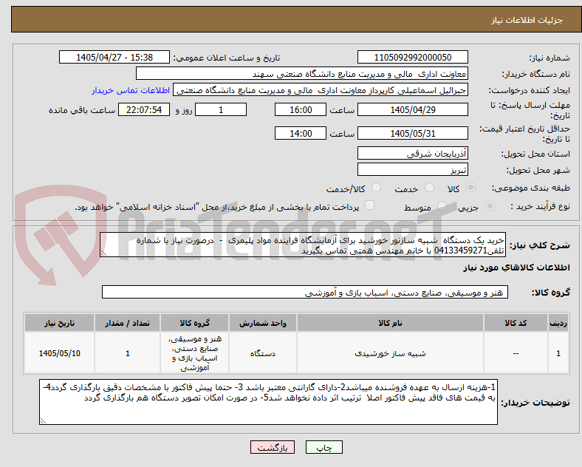This screenshot has width=582, height=467.
Task: Click the response deadline date 1405/04/29
Action: pyautogui.click(x=412, y=110)
